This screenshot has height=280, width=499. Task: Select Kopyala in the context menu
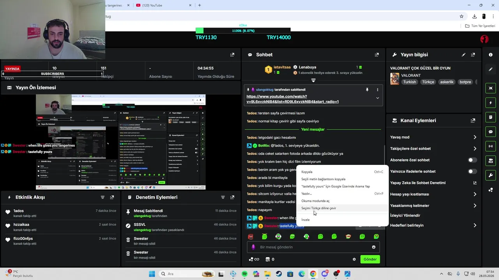pos(342,172)
